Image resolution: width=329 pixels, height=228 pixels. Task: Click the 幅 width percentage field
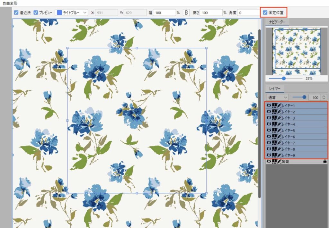click(x=164, y=13)
